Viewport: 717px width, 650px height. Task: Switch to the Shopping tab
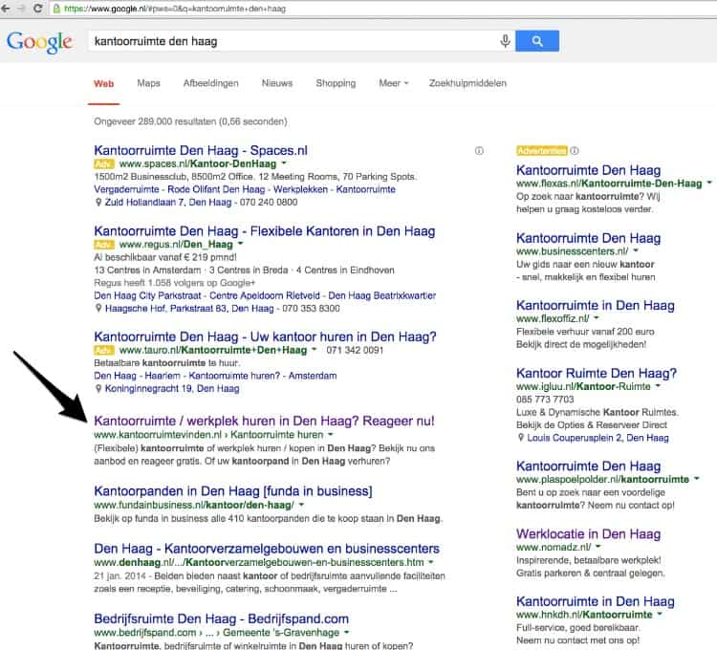[336, 83]
